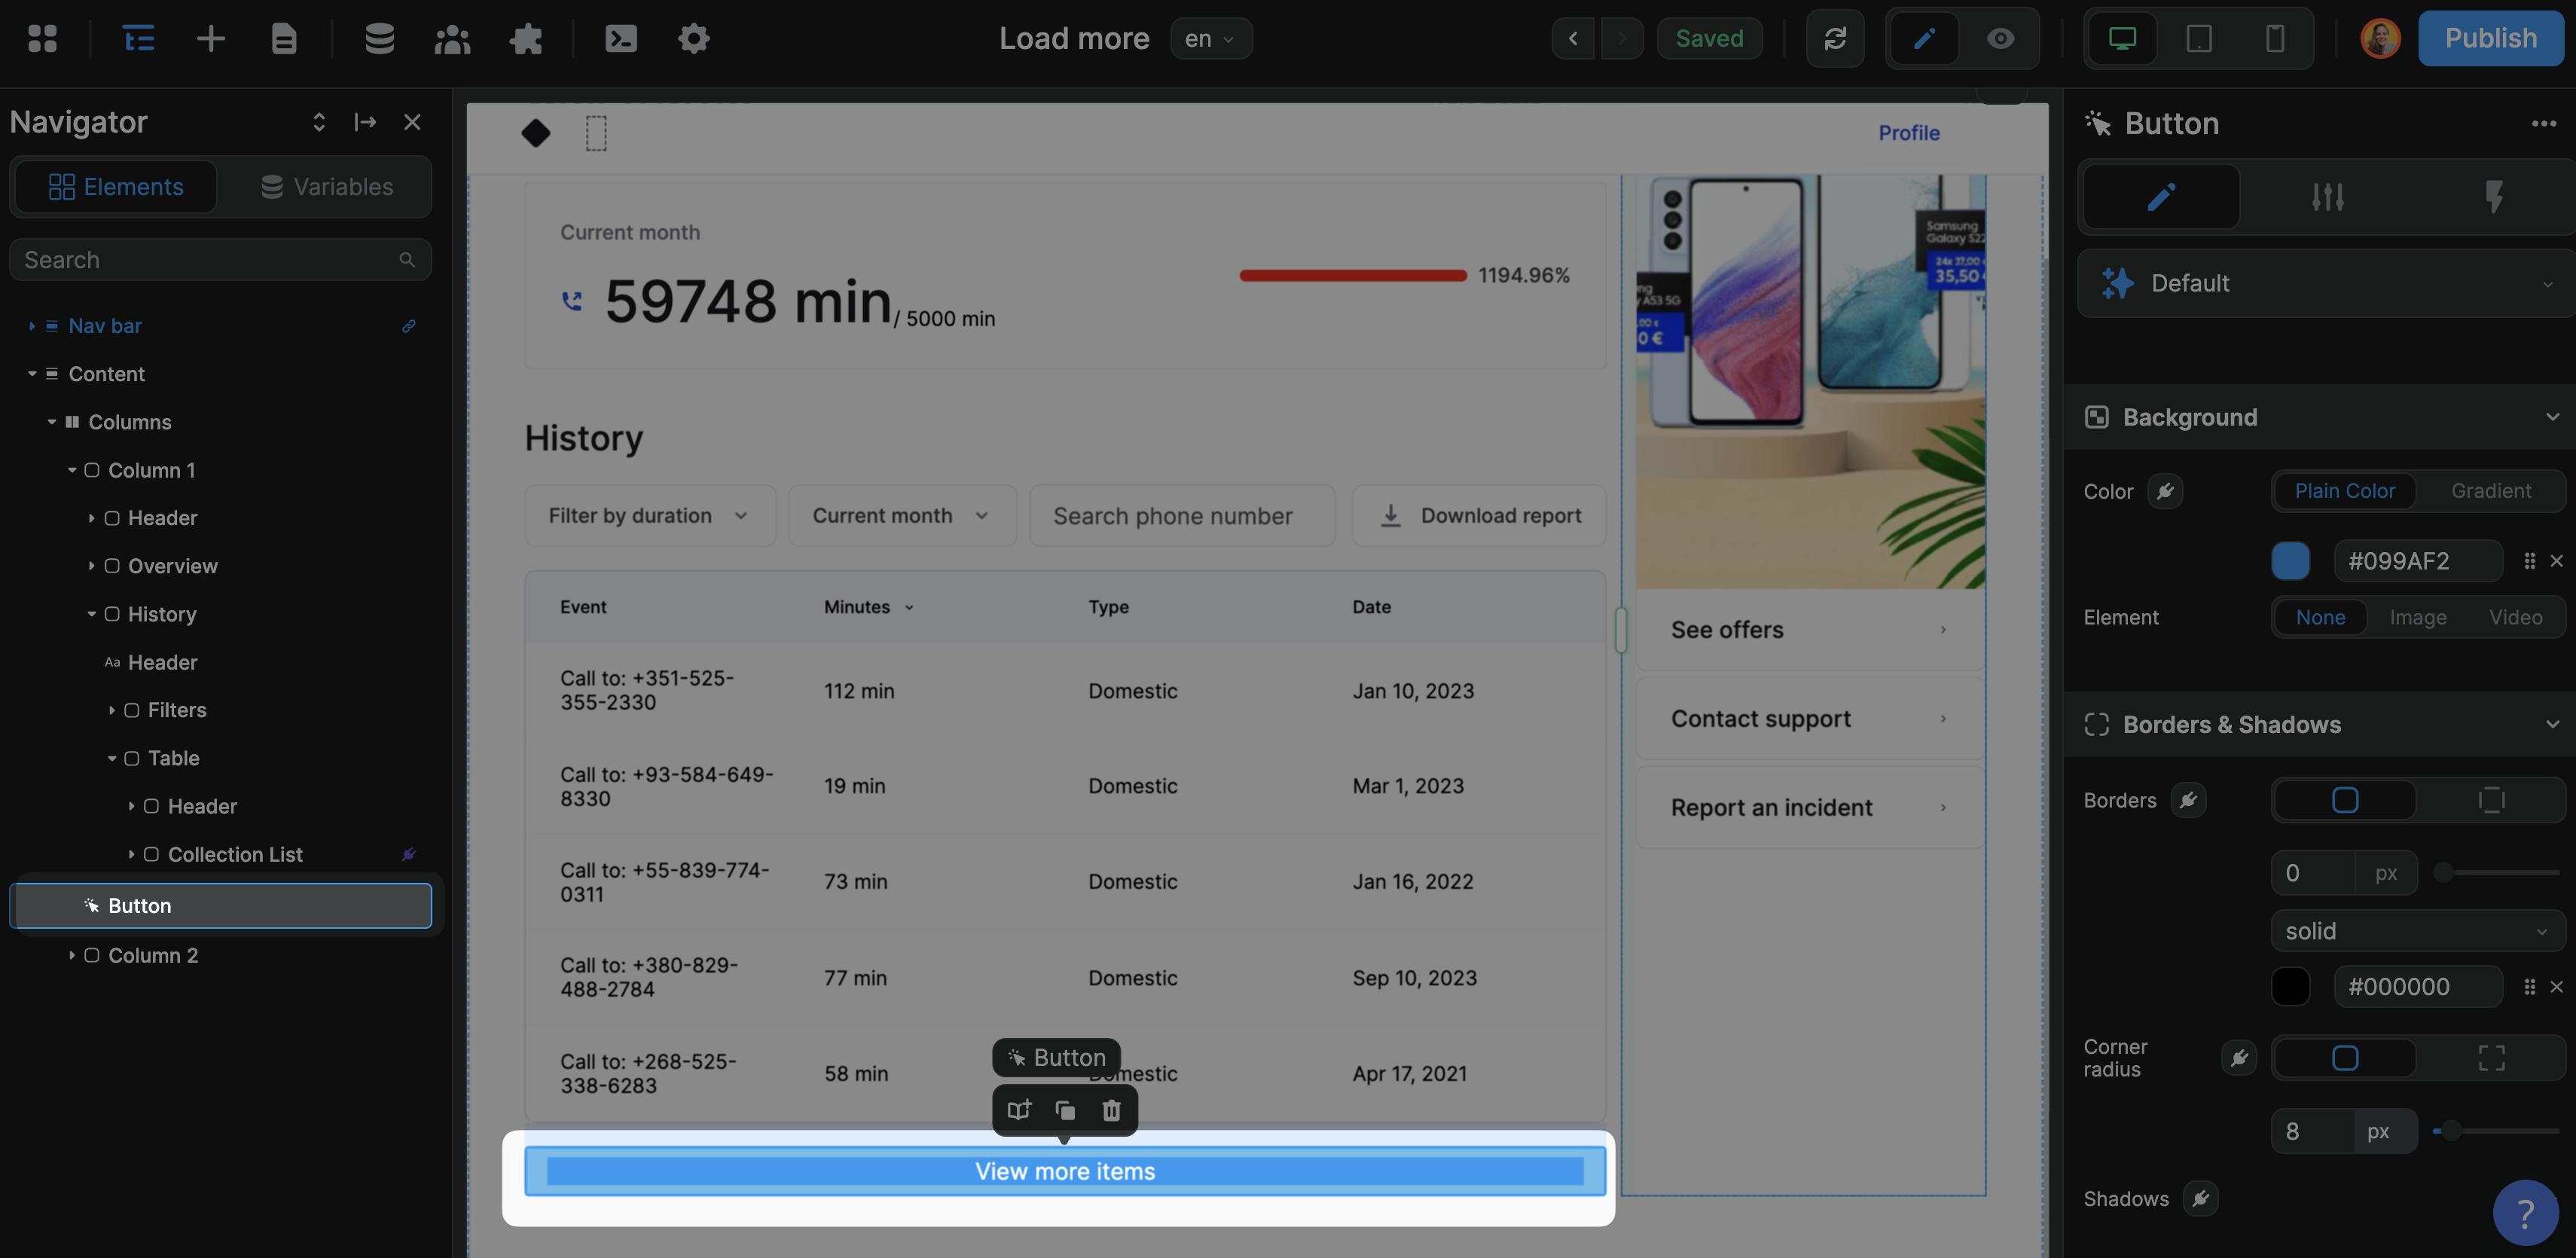Image resolution: width=2576 pixels, height=1258 pixels.
Task: Duplicate the selected Button element
Action: click(x=1065, y=1110)
